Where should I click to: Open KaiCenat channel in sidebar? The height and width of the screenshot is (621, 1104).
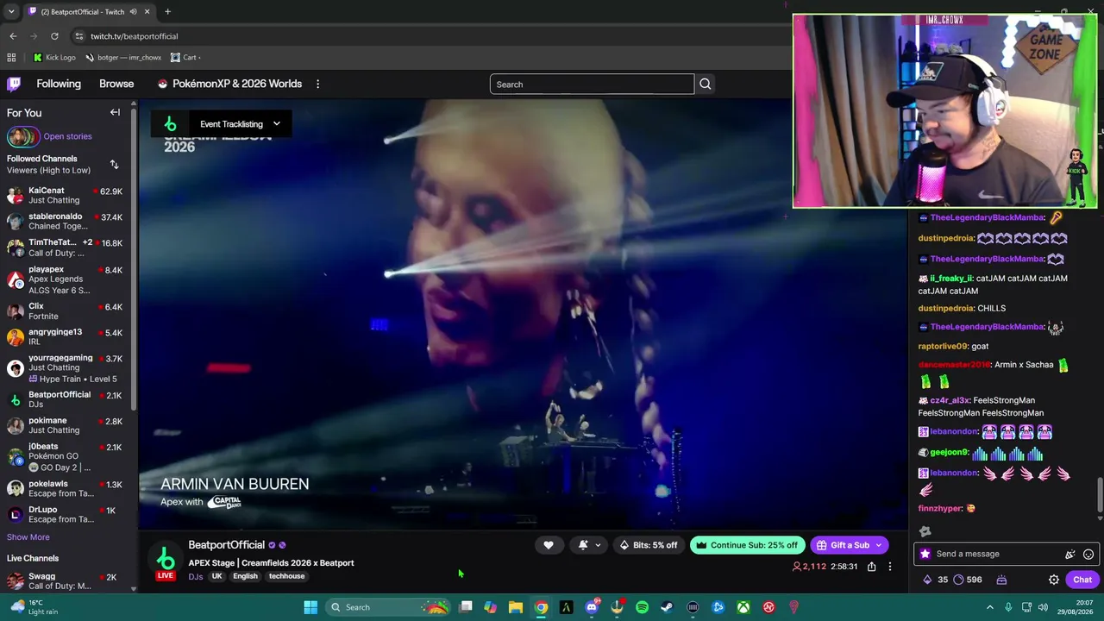[65, 195]
